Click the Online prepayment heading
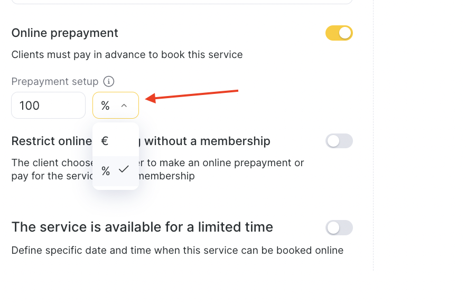466x306 pixels. [64, 33]
